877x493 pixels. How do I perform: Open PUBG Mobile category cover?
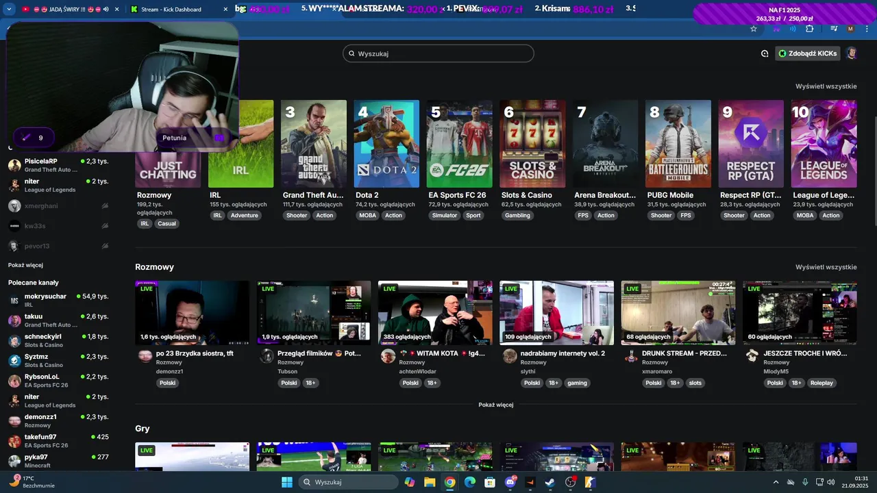(x=678, y=144)
